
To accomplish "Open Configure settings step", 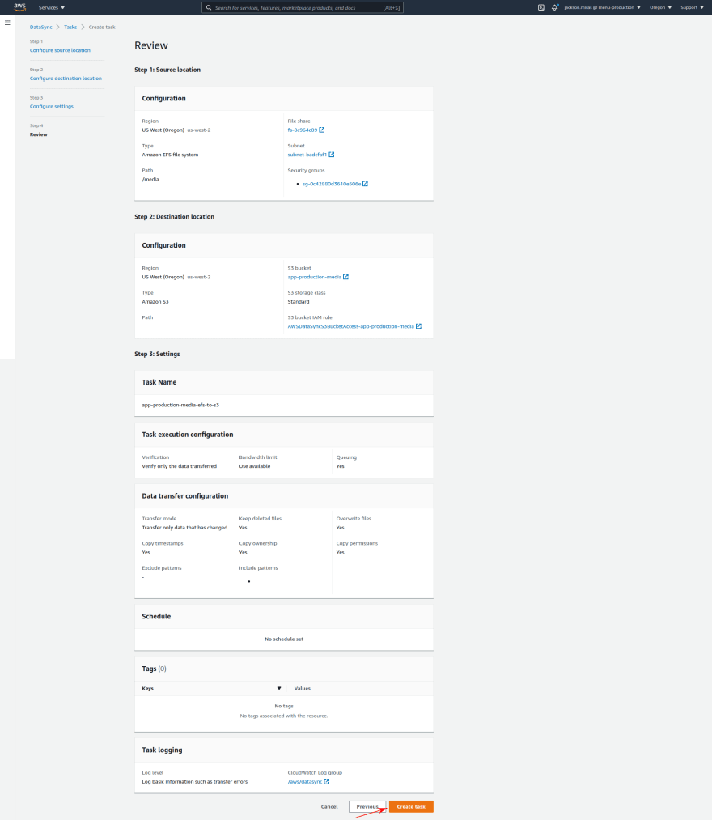I will click(x=52, y=106).
